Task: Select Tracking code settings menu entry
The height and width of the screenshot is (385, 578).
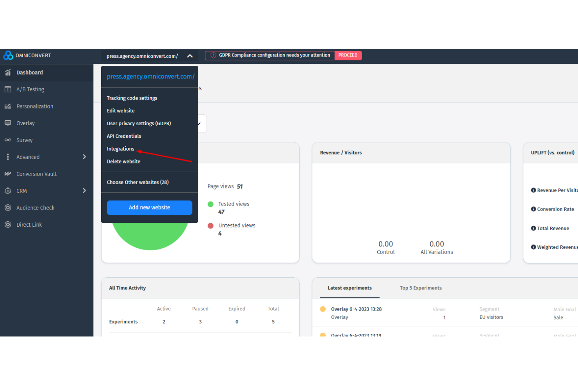Action: pyautogui.click(x=132, y=98)
